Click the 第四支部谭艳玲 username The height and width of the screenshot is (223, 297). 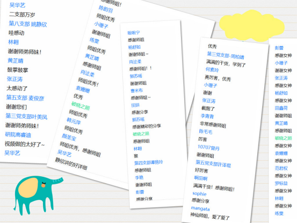tap(148, 163)
